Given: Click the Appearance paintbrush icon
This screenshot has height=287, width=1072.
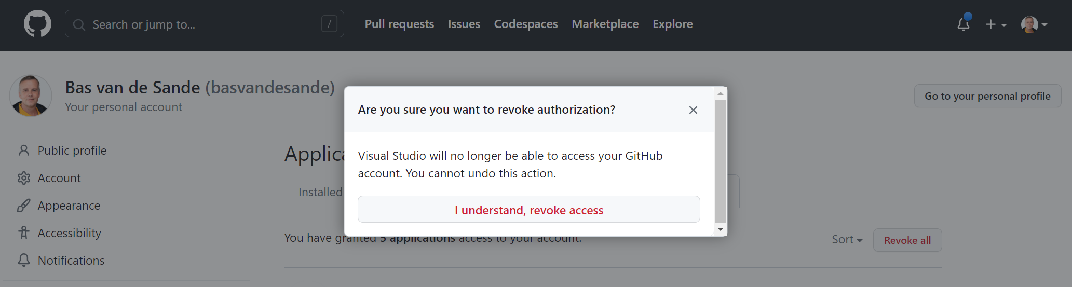Looking at the screenshot, I should coord(24,206).
